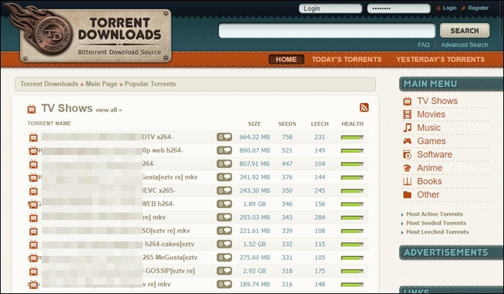Select Anime in Main Menu
504x294 pixels.
click(x=429, y=168)
